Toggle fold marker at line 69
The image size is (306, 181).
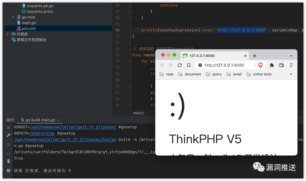130,12
